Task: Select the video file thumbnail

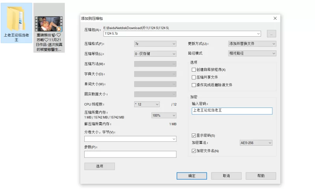Action: tap(49, 24)
